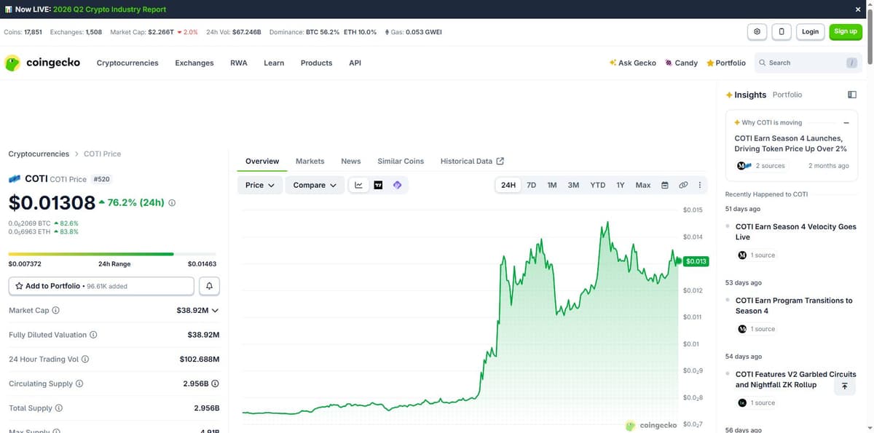
Task: Show Total Supply info tooltip
Action: coord(59,408)
